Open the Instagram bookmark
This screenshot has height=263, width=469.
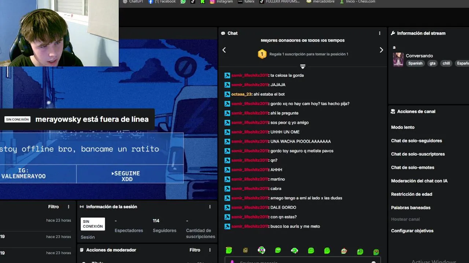(x=221, y=1)
